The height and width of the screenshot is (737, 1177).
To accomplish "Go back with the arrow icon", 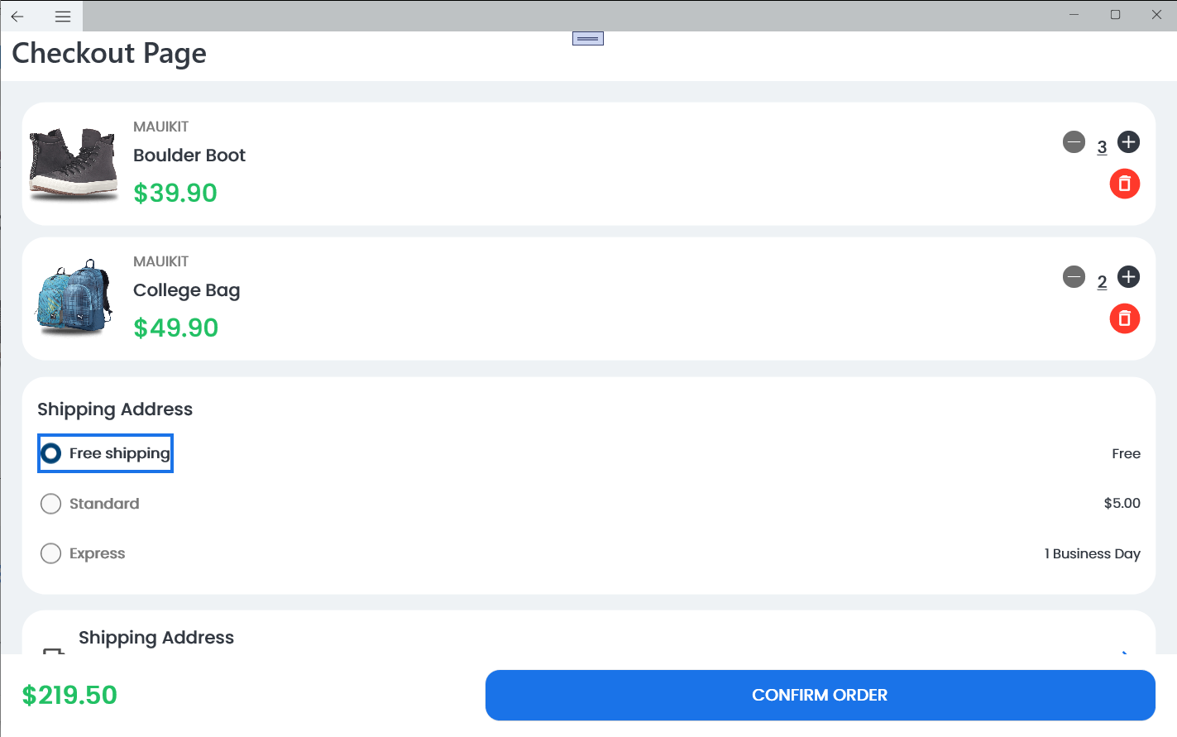I will 17,16.
